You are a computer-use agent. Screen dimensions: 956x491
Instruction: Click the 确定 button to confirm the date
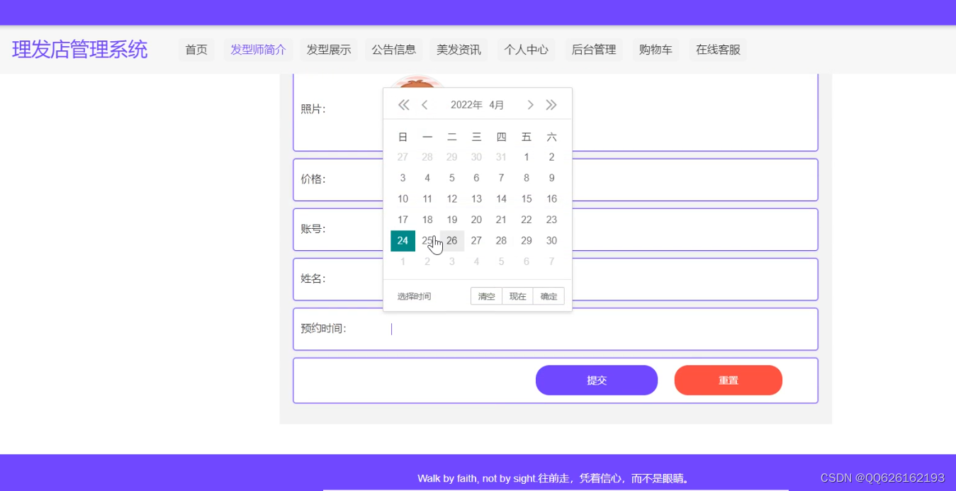[x=548, y=295]
